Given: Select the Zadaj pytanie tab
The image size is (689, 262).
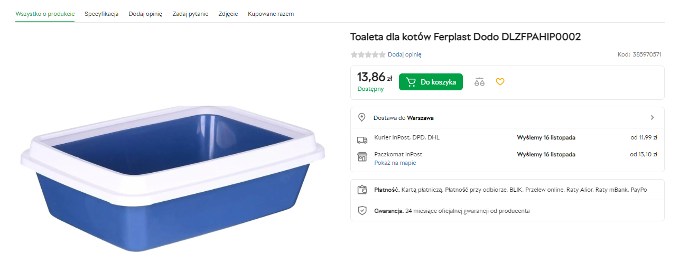Looking at the screenshot, I should (190, 14).
